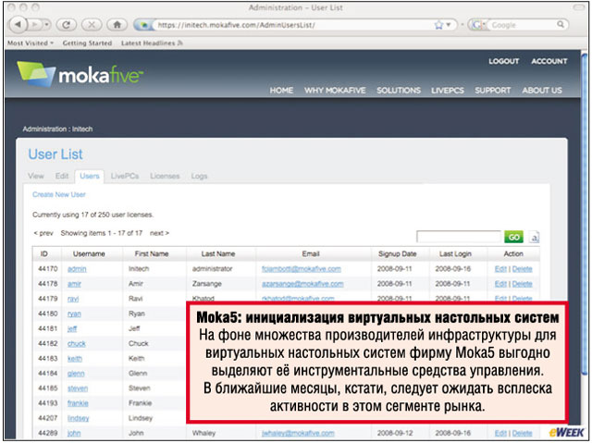592x443 pixels.
Task: Click the Create New User link
Action: [59, 195]
